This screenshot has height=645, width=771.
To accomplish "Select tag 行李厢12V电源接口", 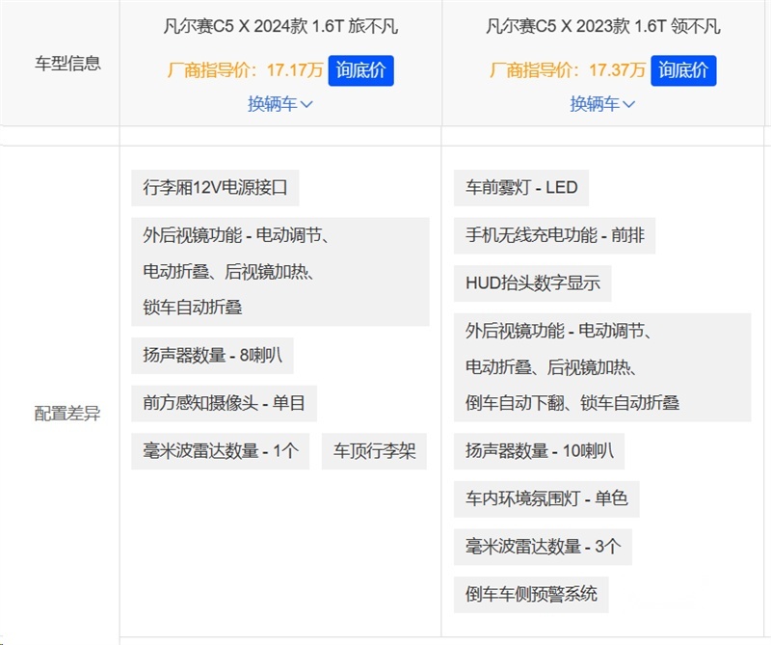I will click(x=215, y=187).
